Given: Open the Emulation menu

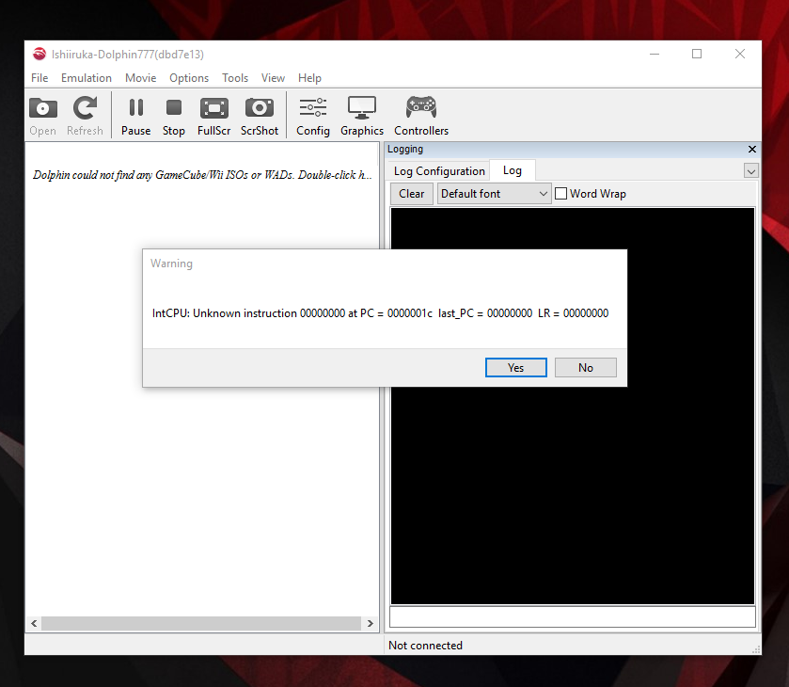Looking at the screenshot, I should (x=86, y=78).
